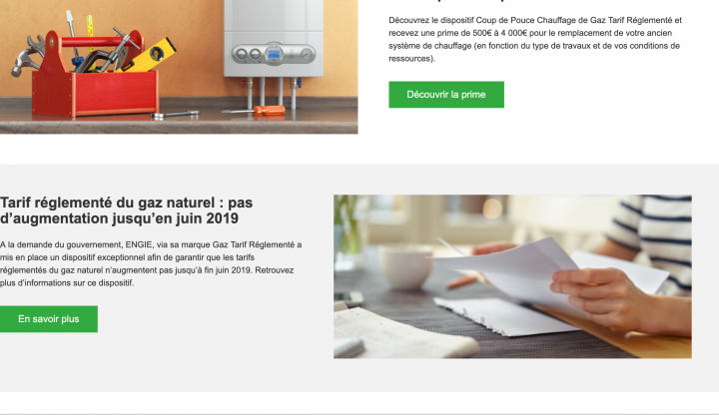Select the toolbox and boiler image
The width and height of the screenshot is (719, 415).
click(179, 67)
